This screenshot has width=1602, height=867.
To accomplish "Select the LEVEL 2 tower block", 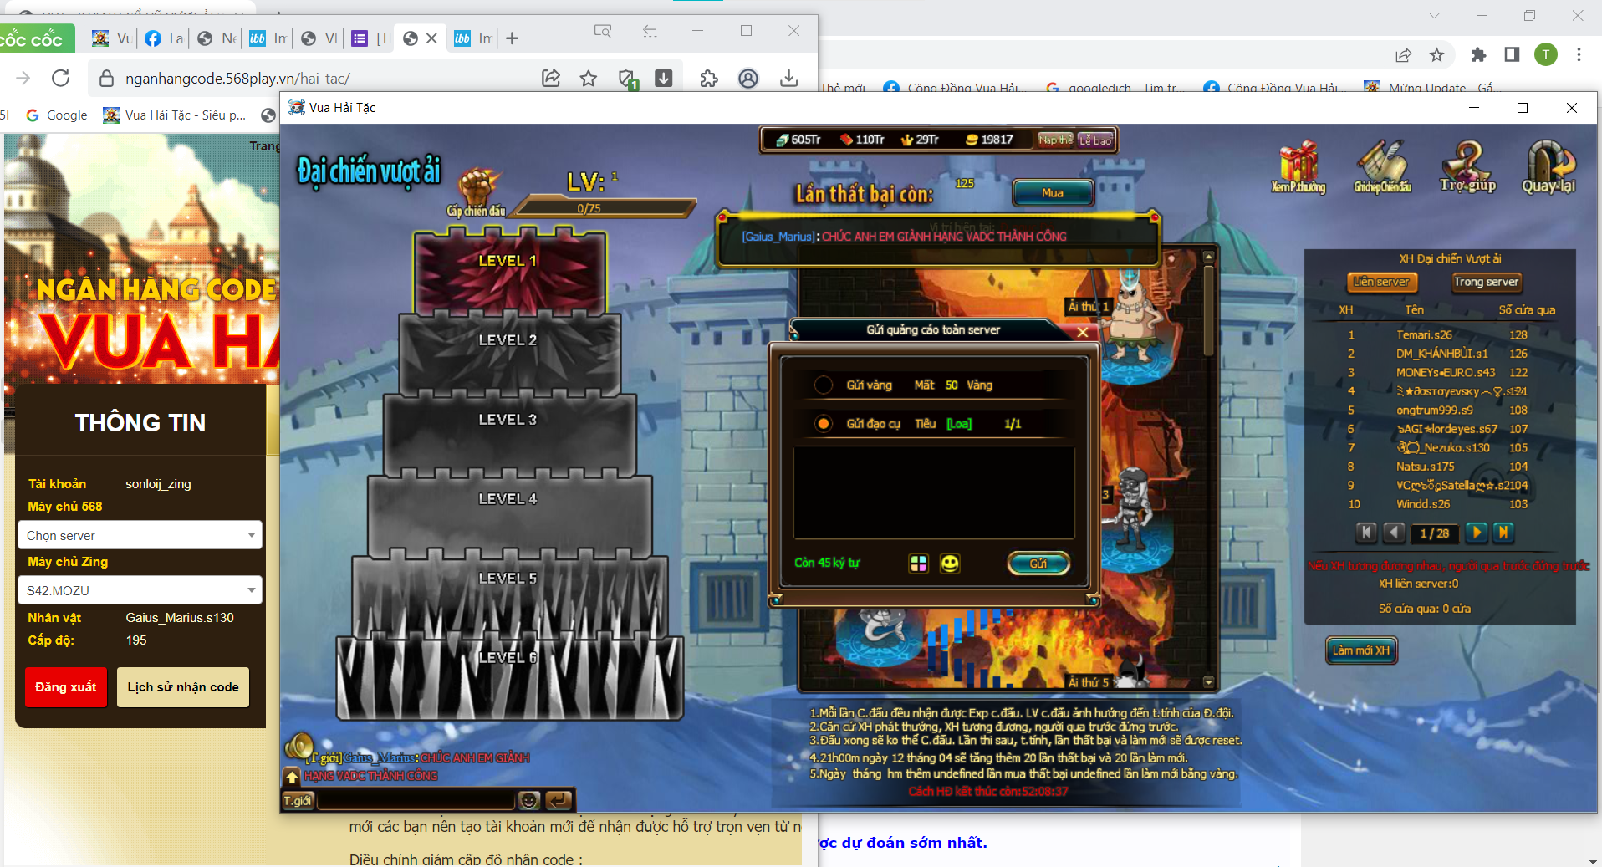I will tap(509, 353).
